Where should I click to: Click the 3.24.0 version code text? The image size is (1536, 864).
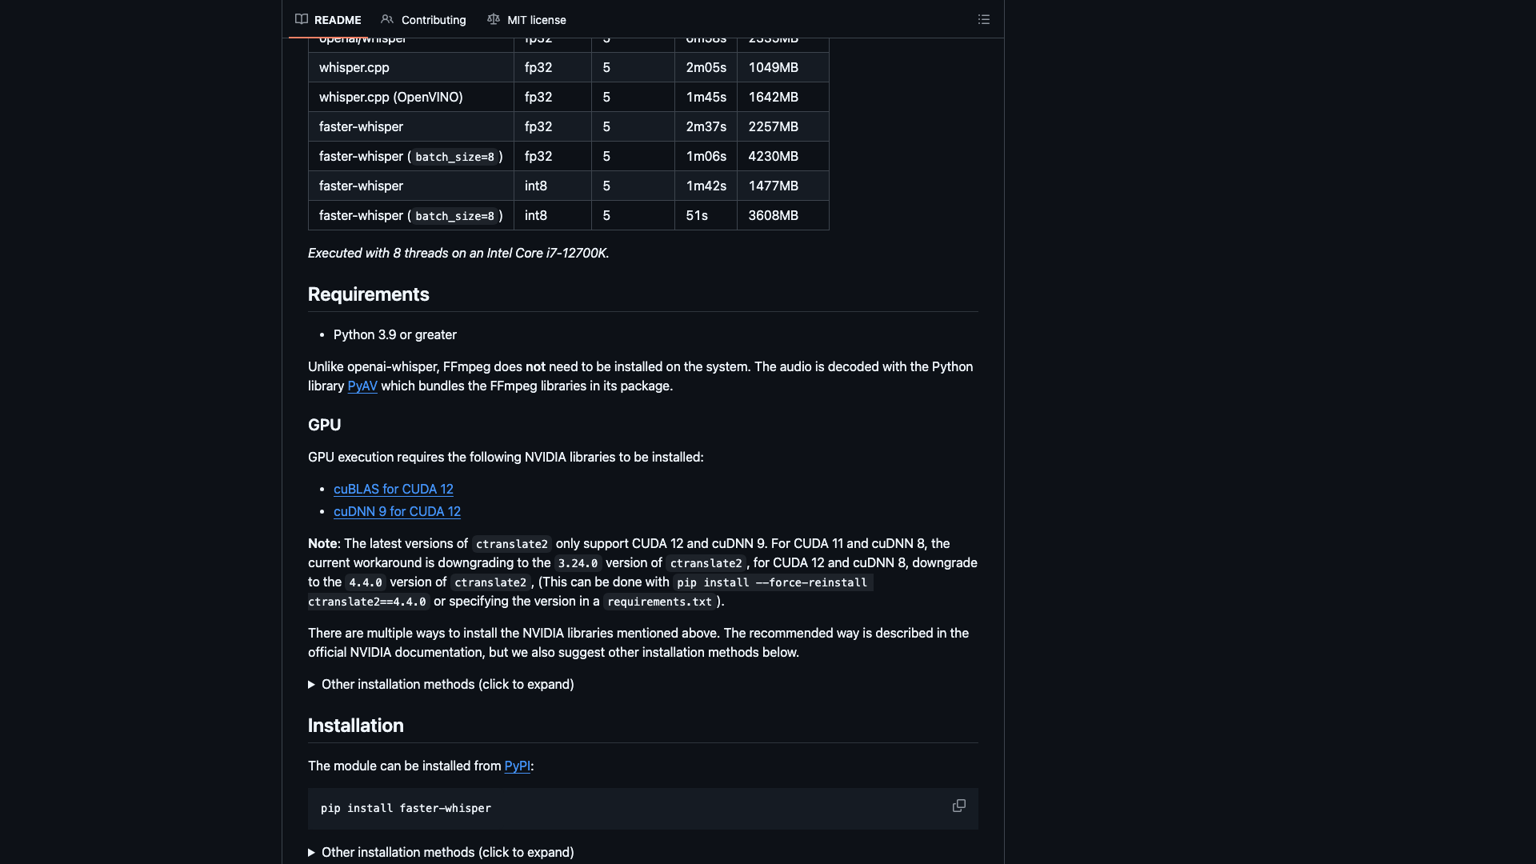pyautogui.click(x=578, y=563)
